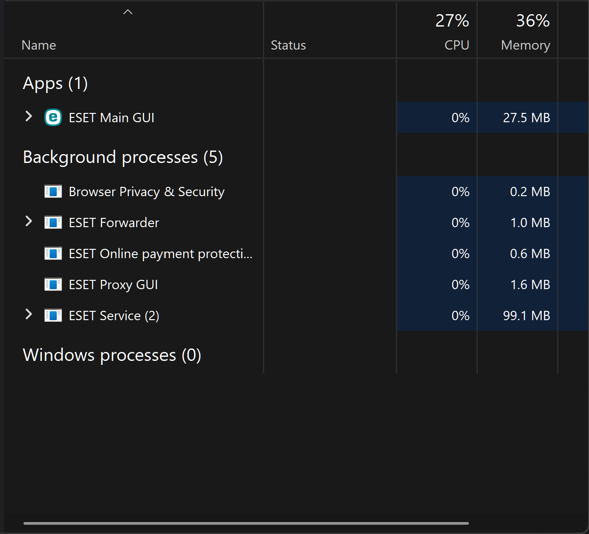Click the ESET Proxy GUI process icon
The image size is (589, 534).
[x=53, y=284]
